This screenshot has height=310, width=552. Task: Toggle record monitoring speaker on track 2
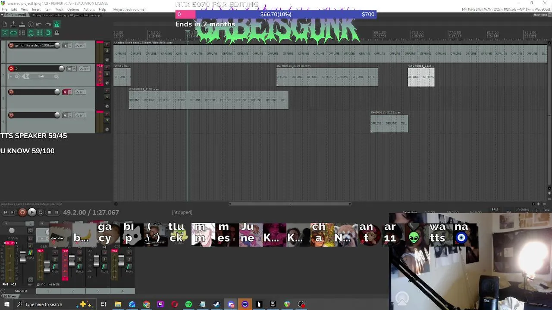coord(16,69)
